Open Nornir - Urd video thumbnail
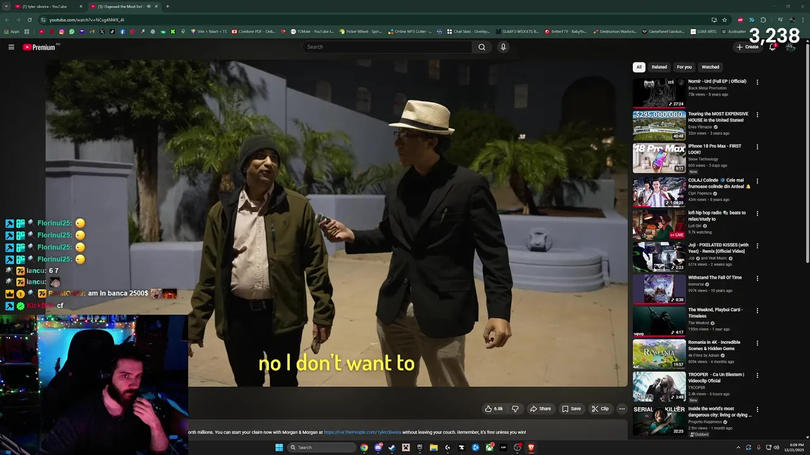This screenshot has width=810, height=455. [659, 93]
